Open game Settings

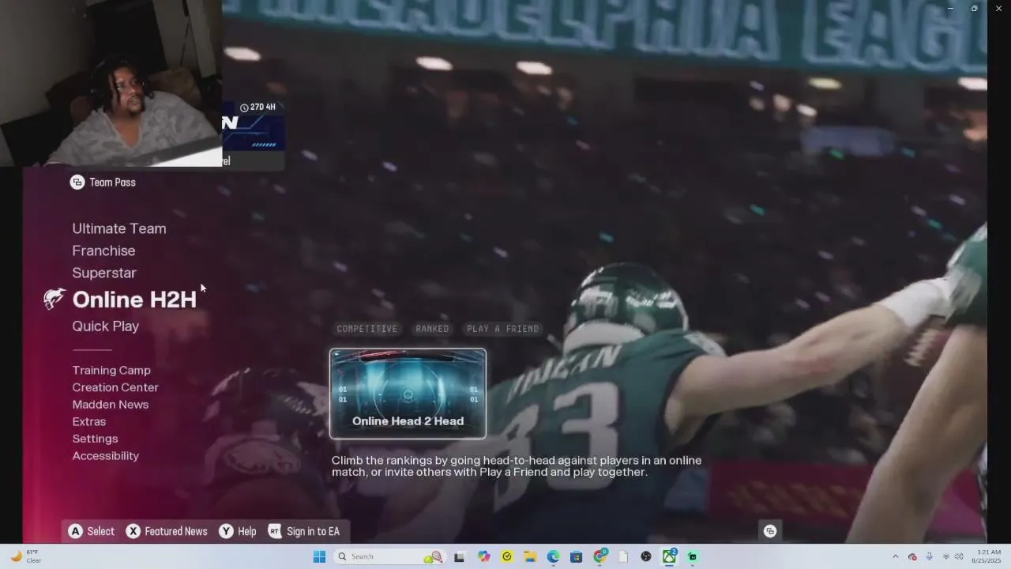pos(95,439)
